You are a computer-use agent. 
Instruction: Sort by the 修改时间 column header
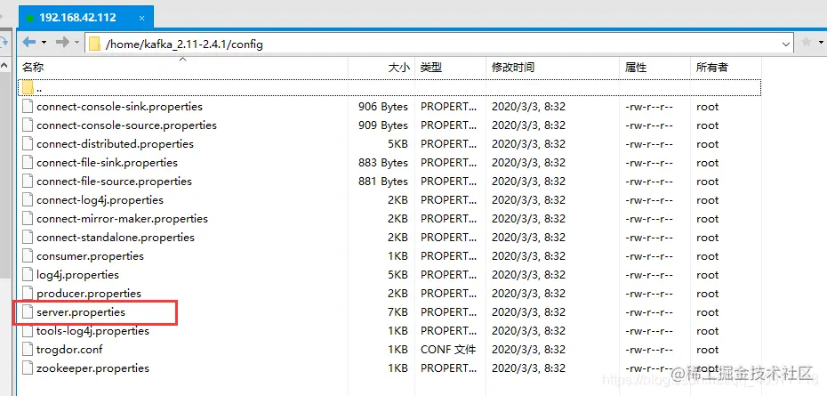552,67
